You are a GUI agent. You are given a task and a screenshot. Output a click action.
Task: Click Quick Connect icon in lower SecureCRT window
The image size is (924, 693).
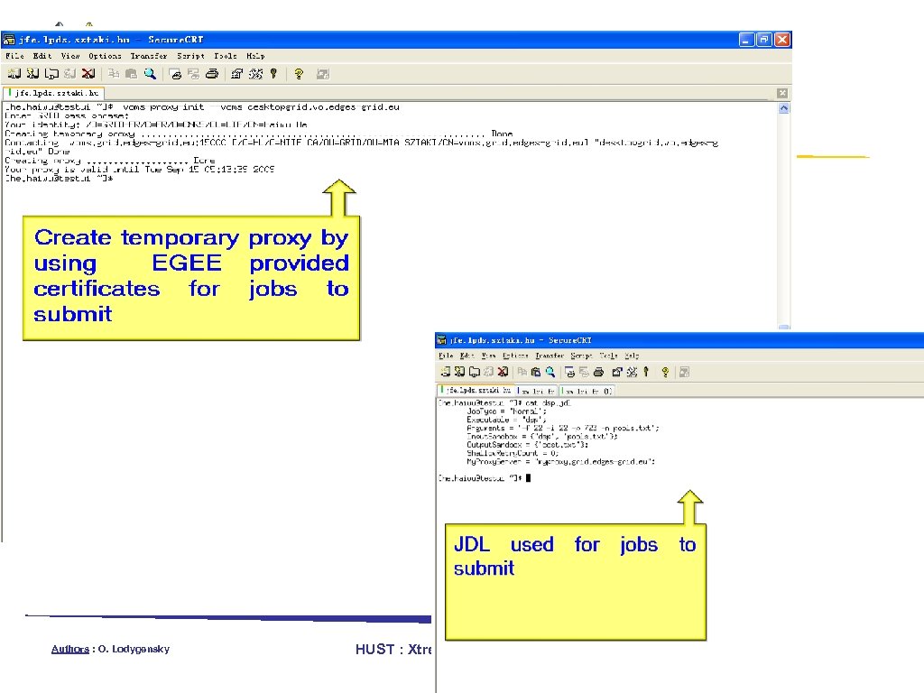[x=459, y=372]
